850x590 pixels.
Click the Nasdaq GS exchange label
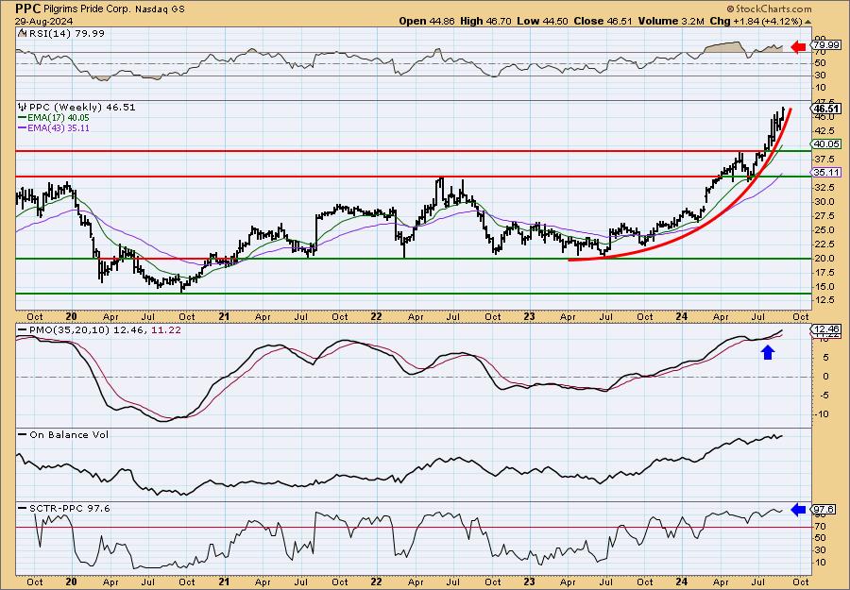[161, 9]
